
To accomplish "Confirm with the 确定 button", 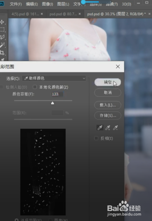I will click(108, 82).
